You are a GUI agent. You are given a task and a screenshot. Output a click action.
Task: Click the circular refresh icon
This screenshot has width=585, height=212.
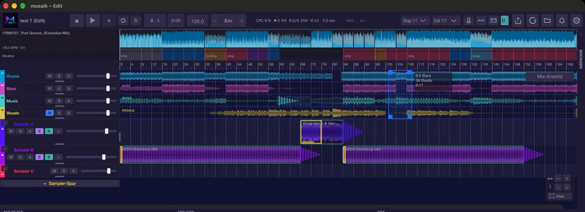[x=533, y=21]
